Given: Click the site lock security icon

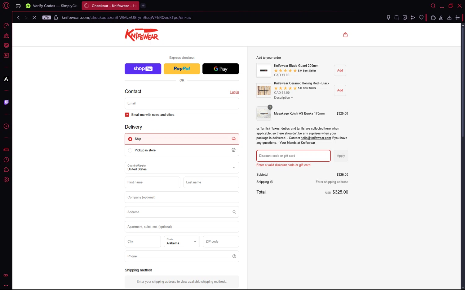Looking at the screenshot, I should click(x=56, y=18).
